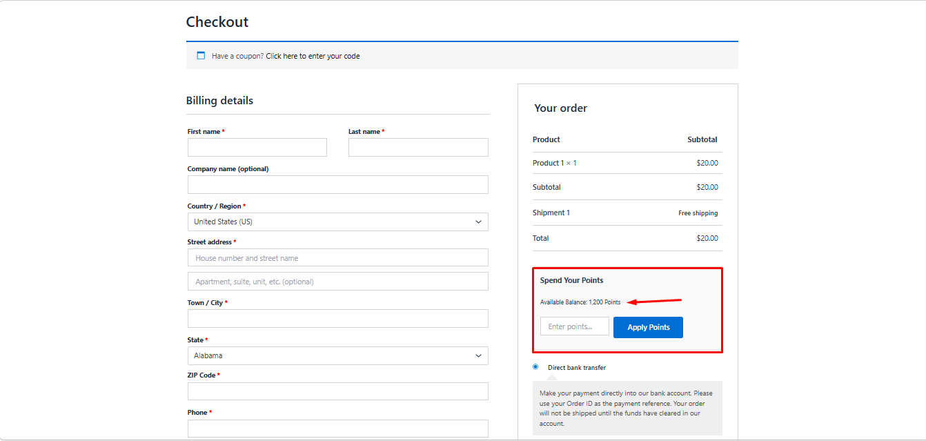926x441 pixels.
Task: Click the Town / City input field
Action: 338,318
